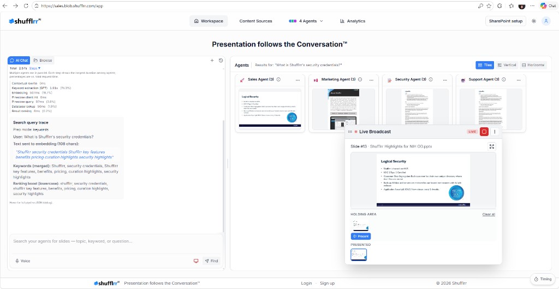Select the holding area slide thumbnail
The height and width of the screenshot is (289, 559).
pos(360,226)
